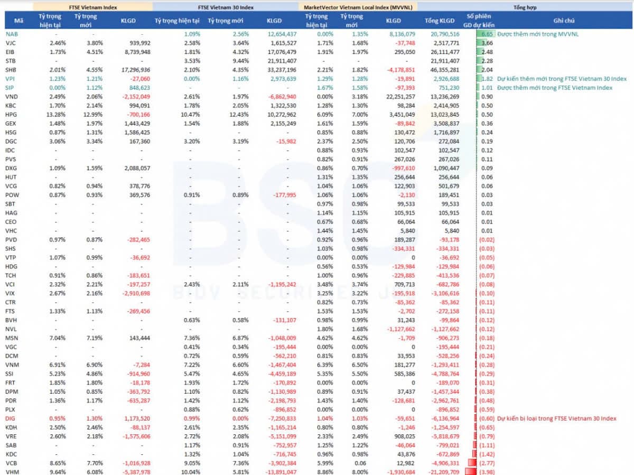Click note 'Dự kiến bị loại trong FTSE Vietnam 30 Index'
This screenshot has width=634, height=475.
(x=557, y=418)
